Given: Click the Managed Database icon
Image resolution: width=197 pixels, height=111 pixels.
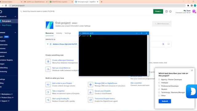Looking at the screenshot, I should 48,62.
